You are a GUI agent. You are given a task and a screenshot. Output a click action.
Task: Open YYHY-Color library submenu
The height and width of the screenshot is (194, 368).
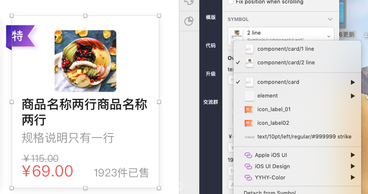pyautogui.click(x=297, y=177)
